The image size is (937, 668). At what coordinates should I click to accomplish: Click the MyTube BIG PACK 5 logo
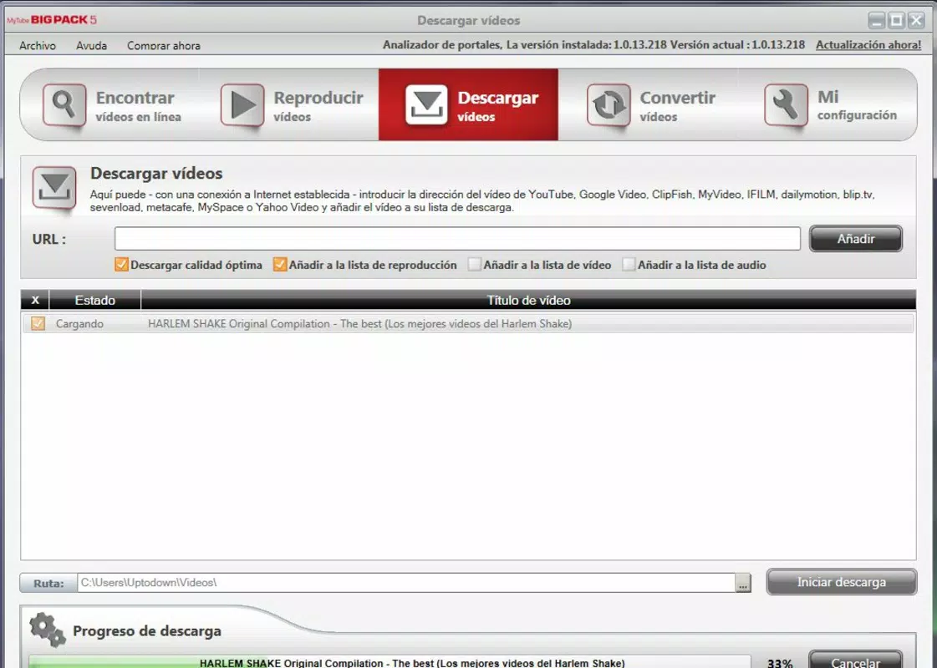coord(51,20)
